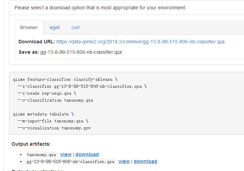Image resolution: width=244 pixels, height=171 pixels.
Task: View the gg-13-8-99-515-806-nb-classifier.qza output artifact
Action: point(124,161)
